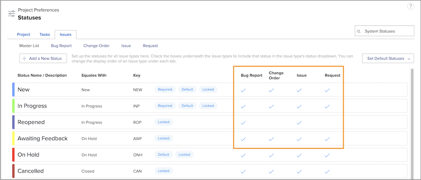Click the Locked tag in the Reopened row
Image resolution: width=421 pixels, height=180 pixels.
[x=163, y=122]
